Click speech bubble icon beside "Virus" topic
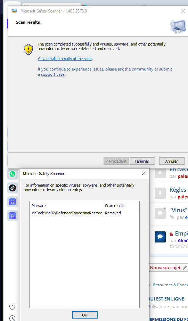The width and height of the screenshot is (188, 321). coord(160,214)
